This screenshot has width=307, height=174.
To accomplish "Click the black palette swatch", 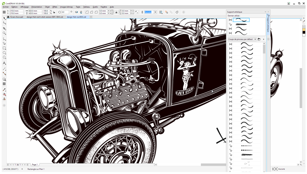I will point(304,32).
